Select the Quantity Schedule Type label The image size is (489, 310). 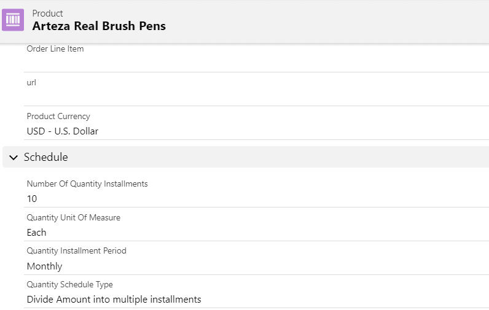[x=70, y=284]
